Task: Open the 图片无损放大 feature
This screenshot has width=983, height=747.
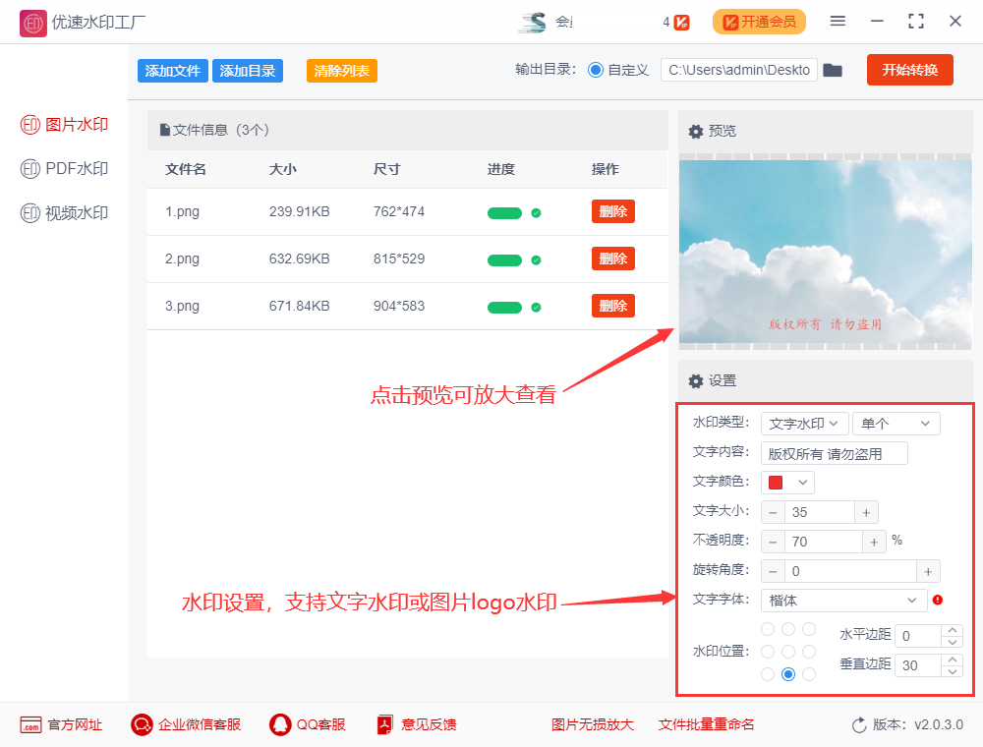Action: (x=592, y=724)
